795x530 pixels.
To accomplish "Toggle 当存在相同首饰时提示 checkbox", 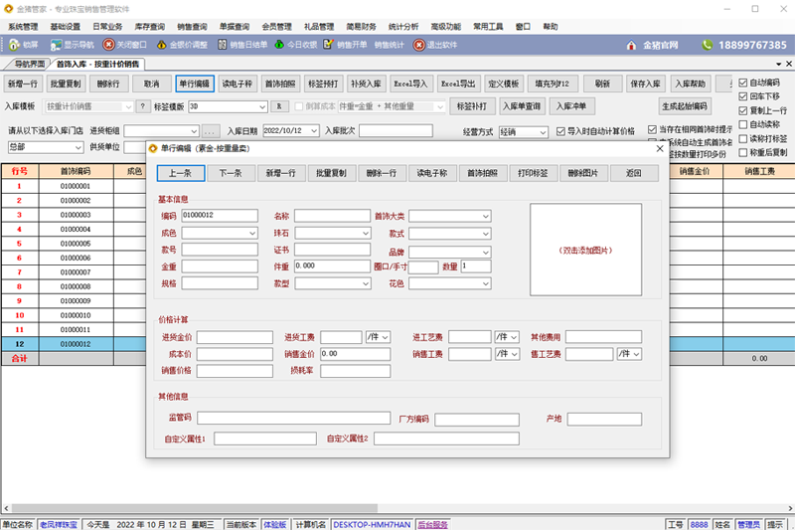I will [653, 130].
